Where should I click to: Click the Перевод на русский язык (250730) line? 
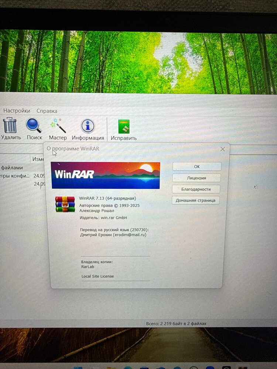pos(114,230)
